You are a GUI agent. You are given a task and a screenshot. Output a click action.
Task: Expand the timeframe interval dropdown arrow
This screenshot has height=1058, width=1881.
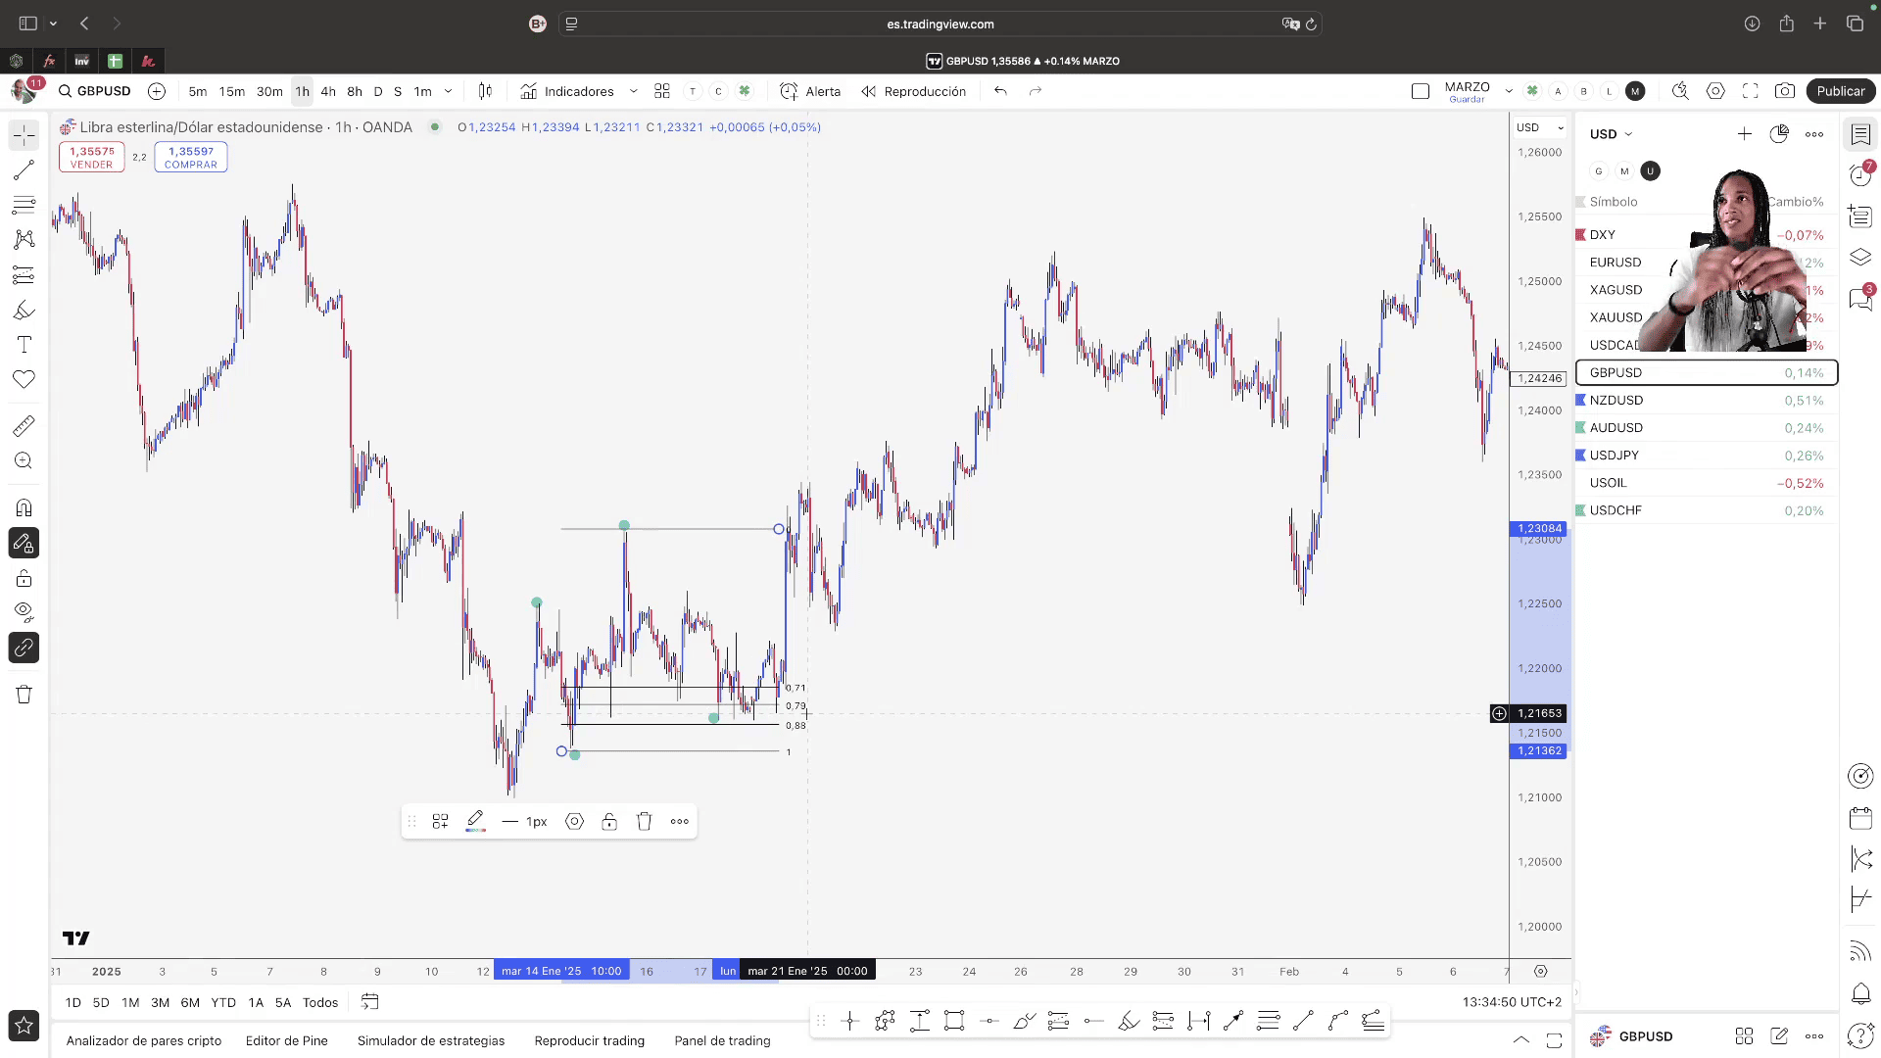coord(449,91)
